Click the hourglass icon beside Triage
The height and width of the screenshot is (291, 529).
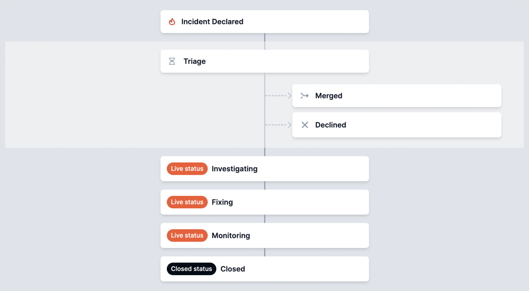tap(172, 61)
